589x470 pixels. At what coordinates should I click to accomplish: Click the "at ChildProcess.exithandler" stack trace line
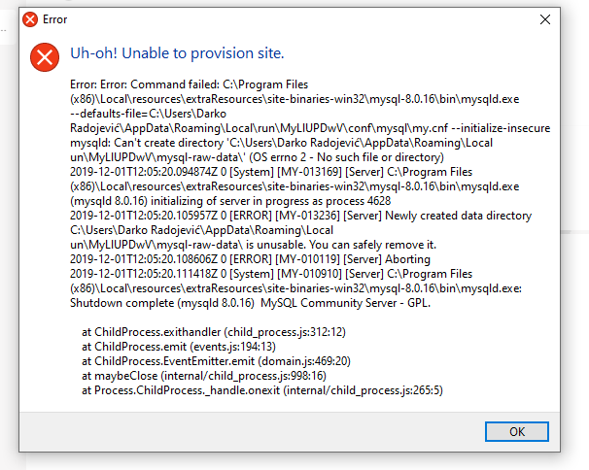[214, 332]
